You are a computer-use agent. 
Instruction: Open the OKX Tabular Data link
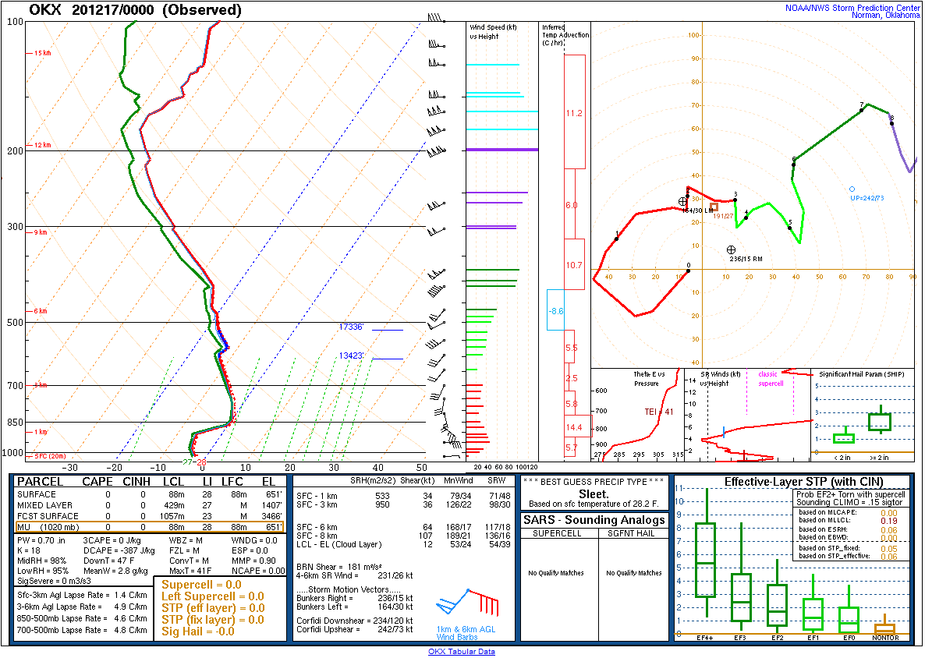[x=461, y=652]
